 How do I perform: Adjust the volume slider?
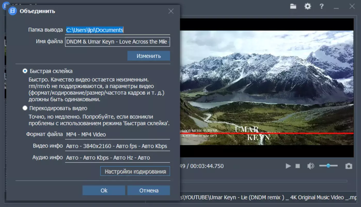point(328,166)
